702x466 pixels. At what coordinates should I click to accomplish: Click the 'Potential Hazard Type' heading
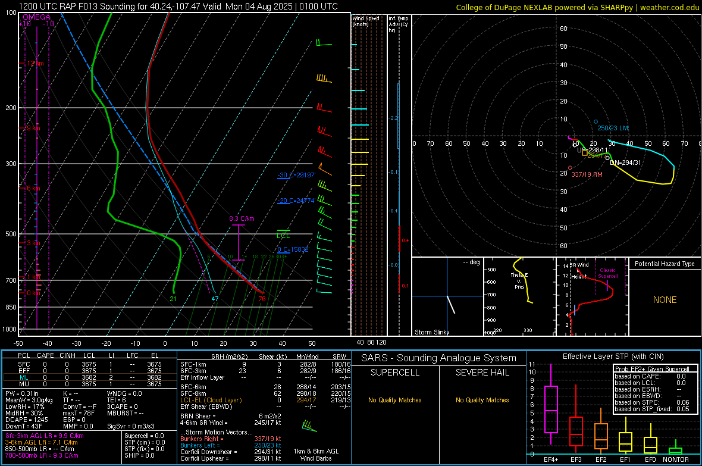(665, 264)
